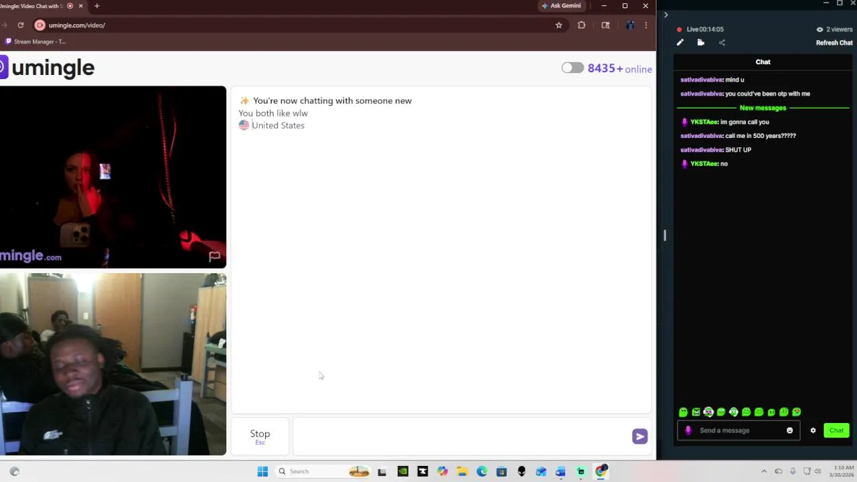Click the YKSTAee 'no' message
This screenshot has height=482, width=857.
704,164
